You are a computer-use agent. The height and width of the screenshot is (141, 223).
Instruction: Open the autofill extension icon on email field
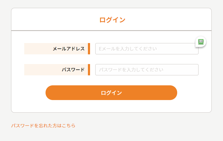[x=201, y=41]
